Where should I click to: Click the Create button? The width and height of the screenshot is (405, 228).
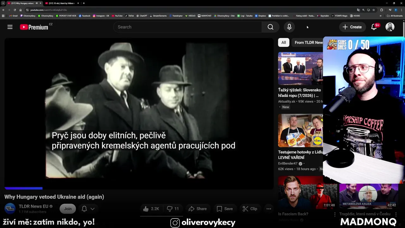[352, 27]
